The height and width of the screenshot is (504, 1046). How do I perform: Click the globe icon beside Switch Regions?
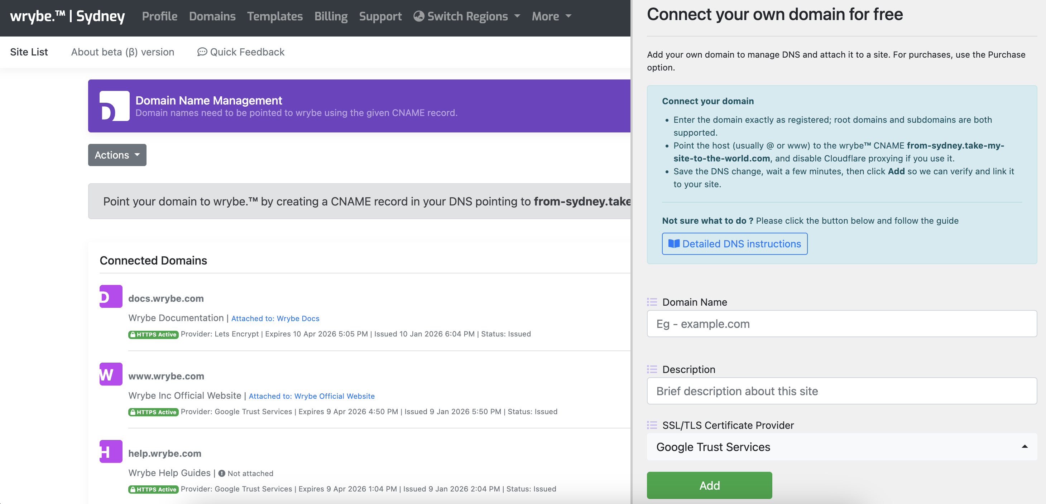pyautogui.click(x=419, y=16)
